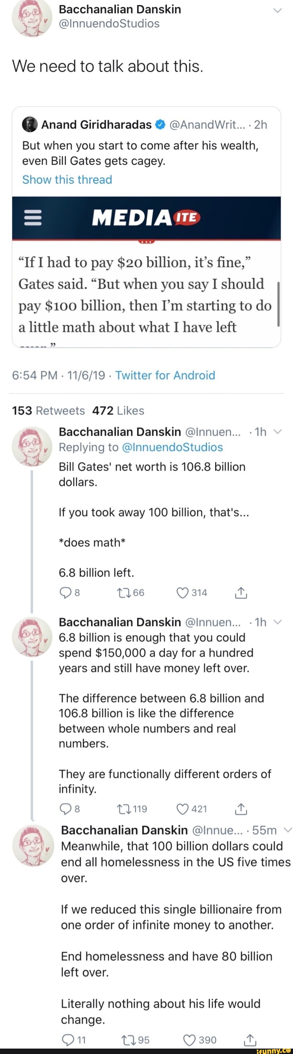293x1054 pixels.
Task: Like the tweet with 390 likes
Action: click(x=189, y=1040)
